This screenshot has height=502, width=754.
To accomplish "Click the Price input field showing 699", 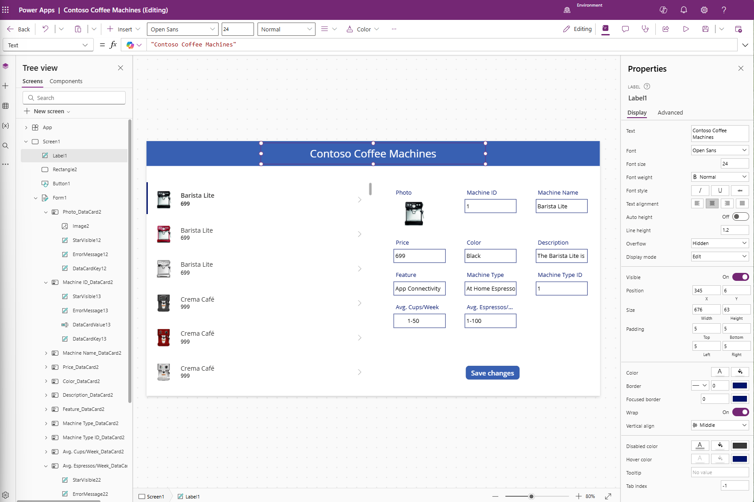I will 419,256.
